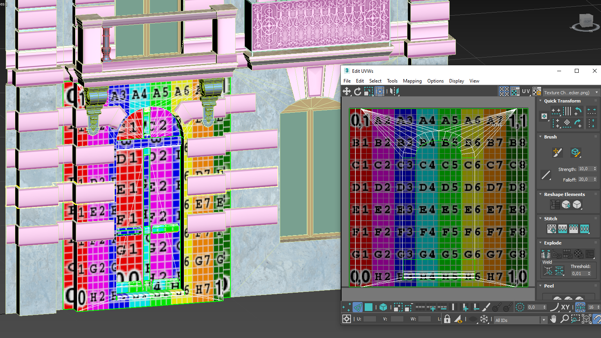The image size is (601, 338).
Task: Click the U coordinate input field
Action: click(x=370, y=319)
